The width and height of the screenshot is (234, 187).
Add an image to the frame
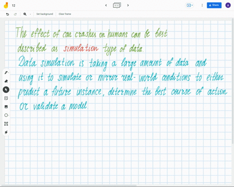tap(6, 107)
